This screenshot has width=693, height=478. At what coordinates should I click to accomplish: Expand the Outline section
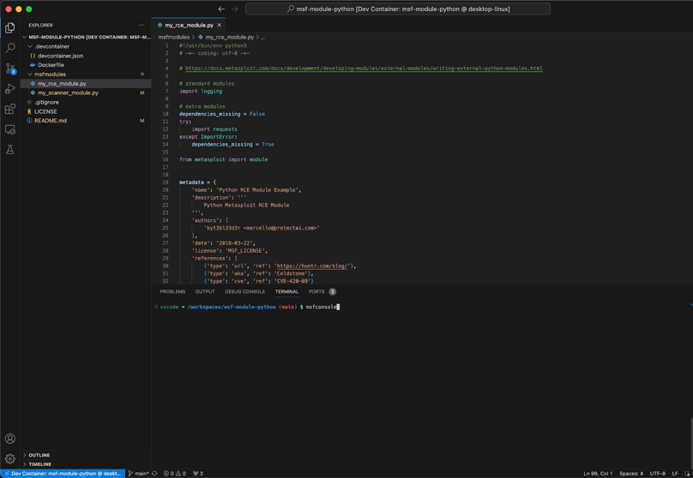(39, 455)
